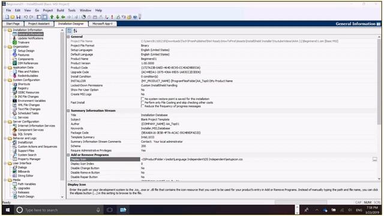The height and width of the screenshot is (216, 384).
Task: Collapse the System Configuration tree node
Action: 5,80
